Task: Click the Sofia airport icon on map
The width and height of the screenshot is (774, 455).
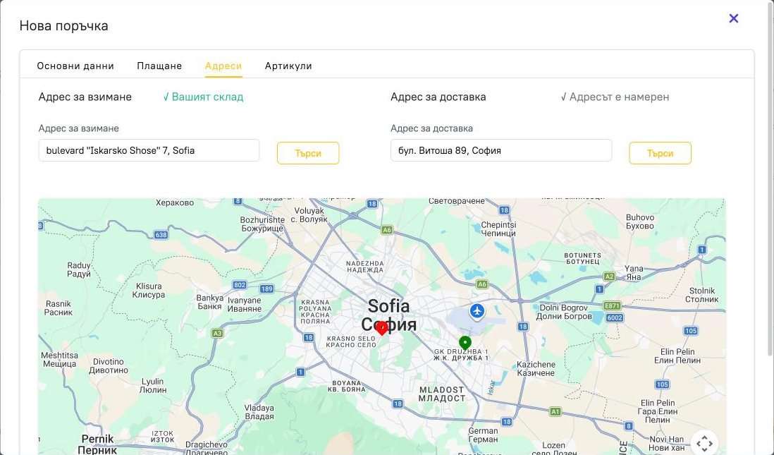Action: click(477, 312)
